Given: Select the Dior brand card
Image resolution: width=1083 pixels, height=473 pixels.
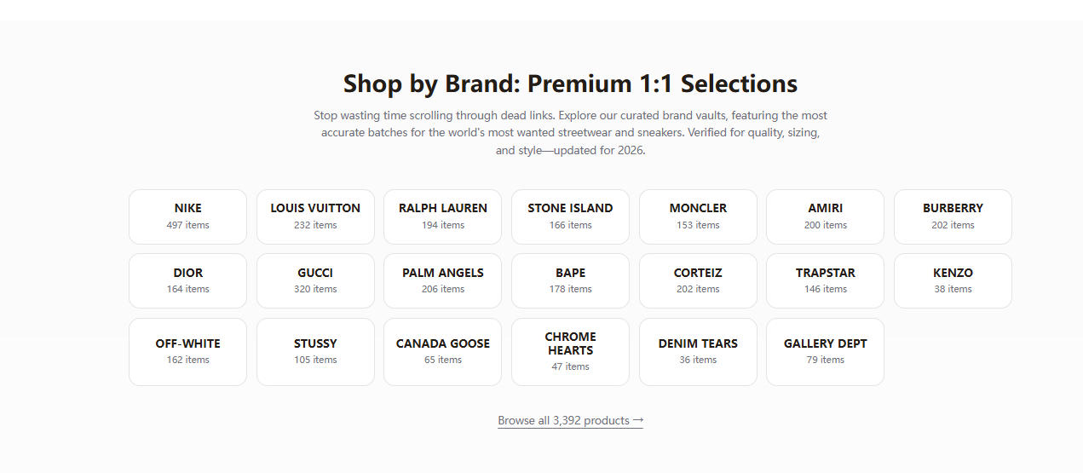Looking at the screenshot, I should pyautogui.click(x=187, y=280).
